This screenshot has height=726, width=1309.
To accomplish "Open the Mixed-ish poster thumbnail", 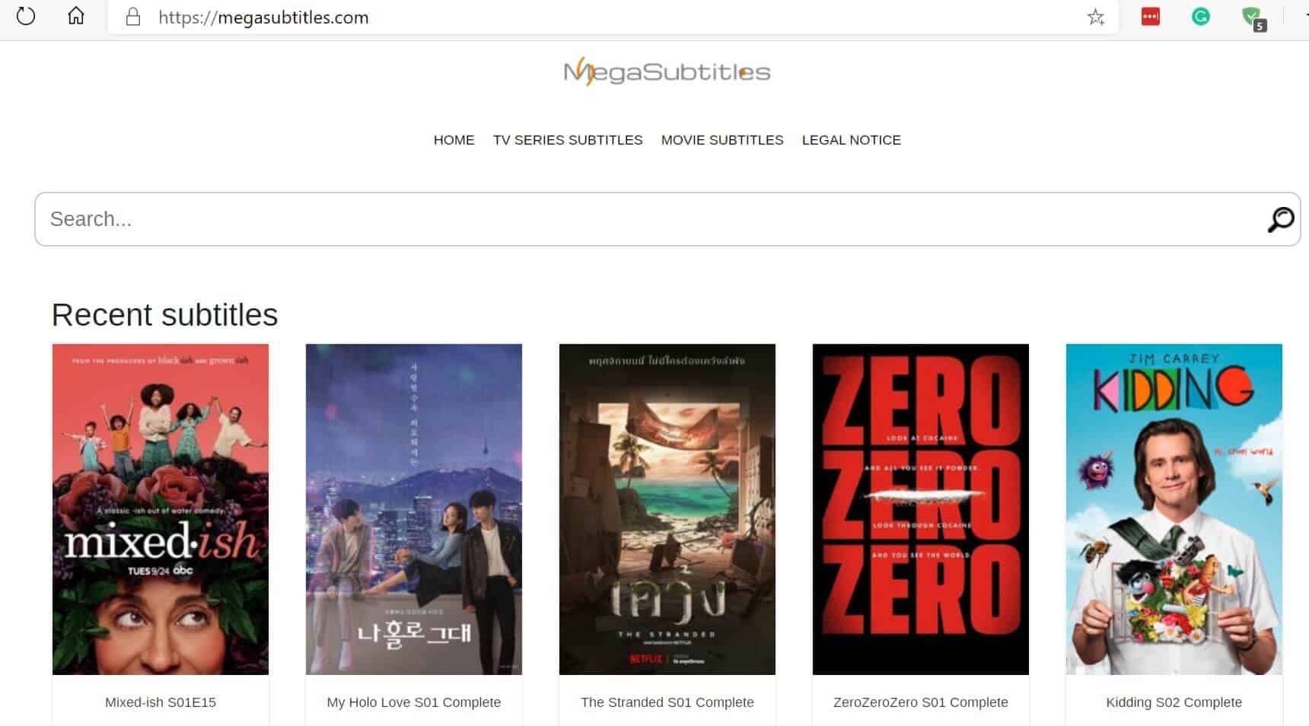I will pyautogui.click(x=161, y=509).
